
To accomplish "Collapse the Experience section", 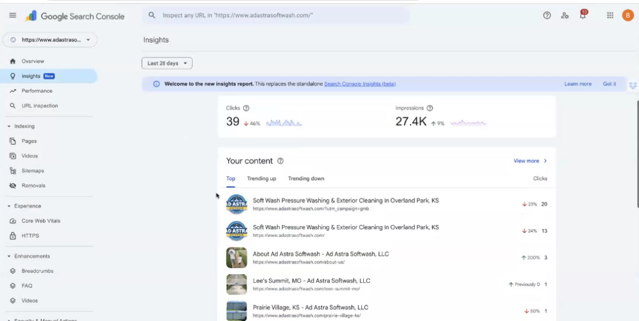I will click(x=9, y=206).
